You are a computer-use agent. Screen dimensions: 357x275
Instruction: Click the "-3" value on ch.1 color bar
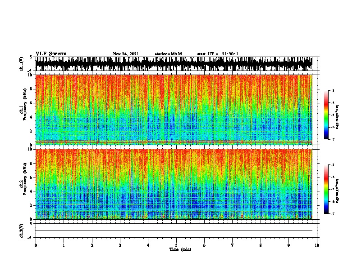(x=333, y=90)
